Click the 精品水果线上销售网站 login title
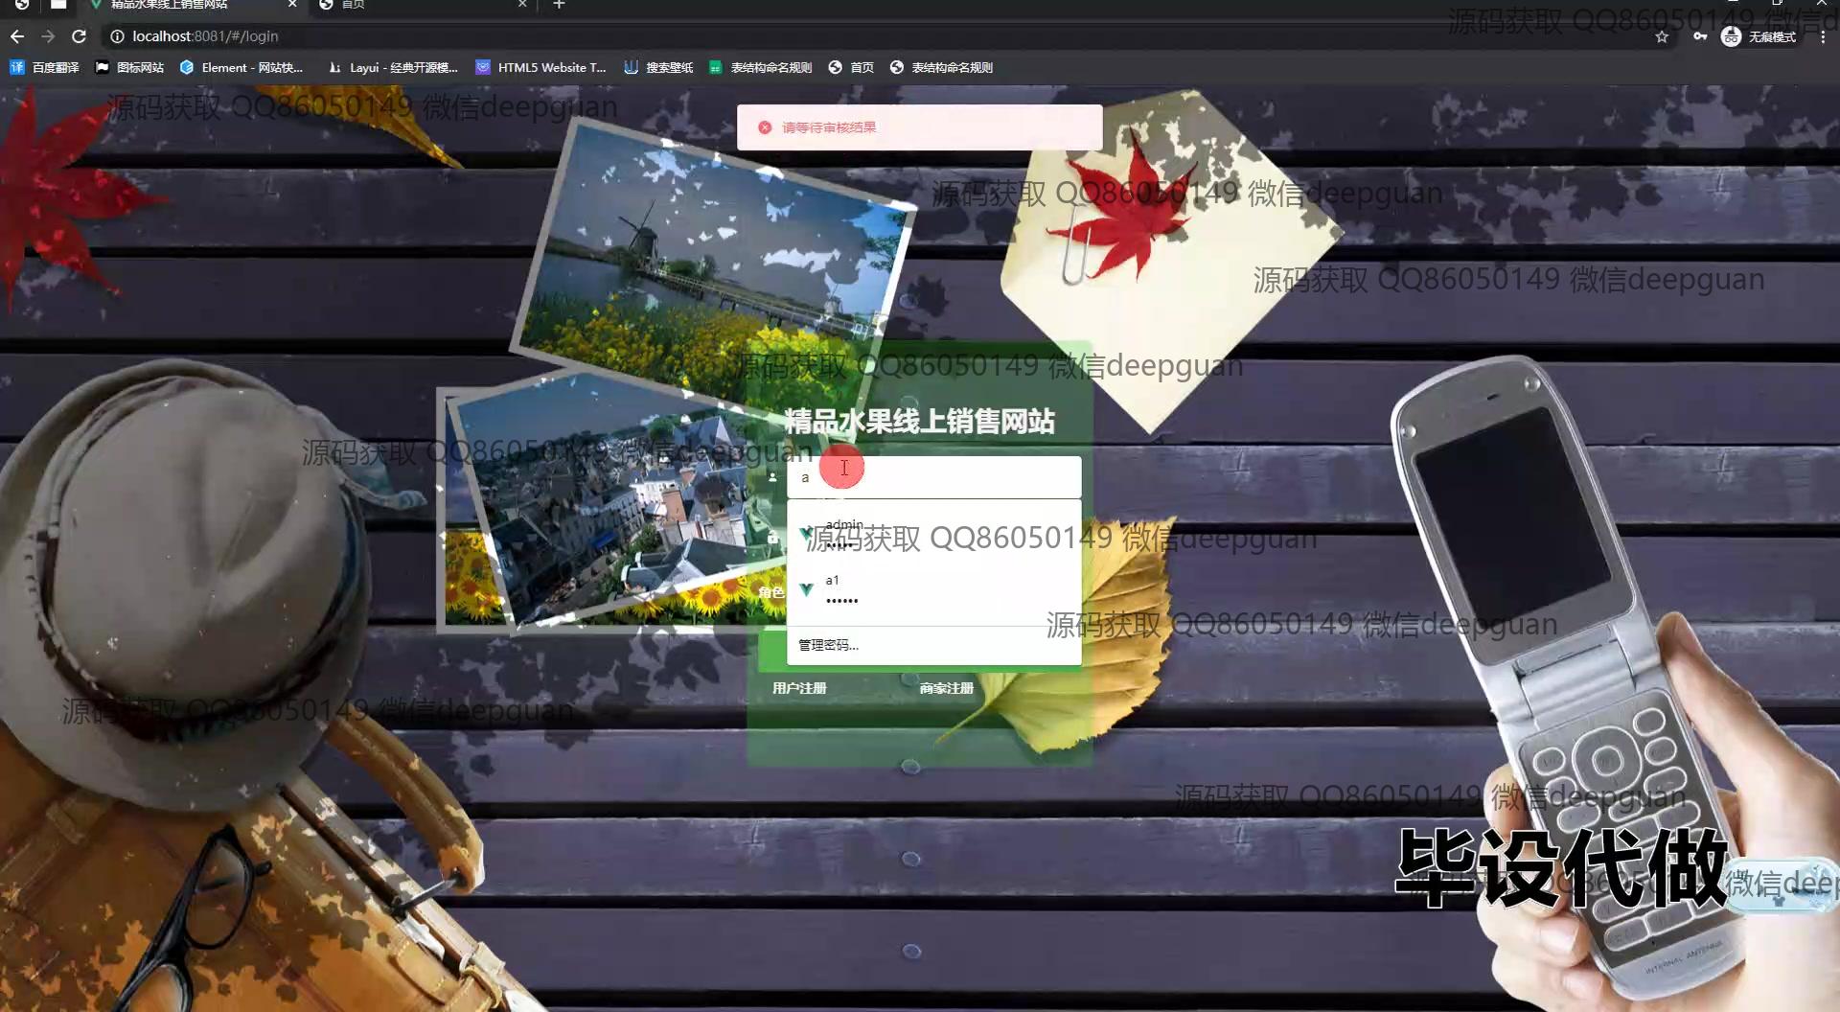1840x1012 pixels. click(919, 421)
